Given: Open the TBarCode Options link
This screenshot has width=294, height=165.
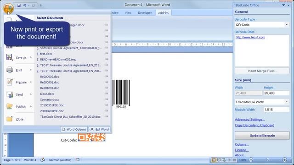Looking at the screenshot, I should [x=242, y=144].
